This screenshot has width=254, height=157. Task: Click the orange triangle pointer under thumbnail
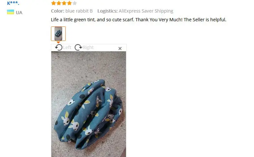click(x=58, y=42)
